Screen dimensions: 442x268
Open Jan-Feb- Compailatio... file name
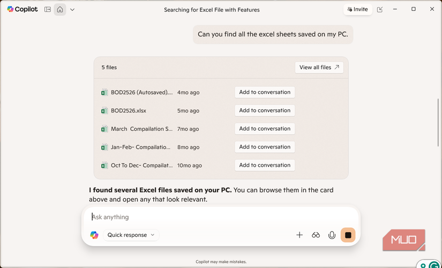[140, 147]
